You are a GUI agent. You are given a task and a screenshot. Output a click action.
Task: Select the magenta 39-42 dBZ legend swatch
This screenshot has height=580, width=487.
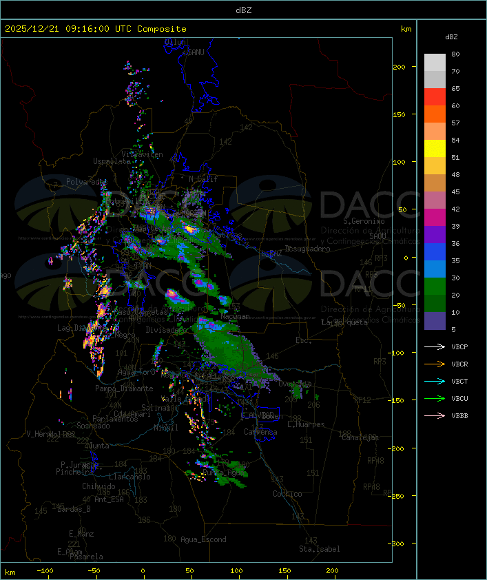click(435, 218)
